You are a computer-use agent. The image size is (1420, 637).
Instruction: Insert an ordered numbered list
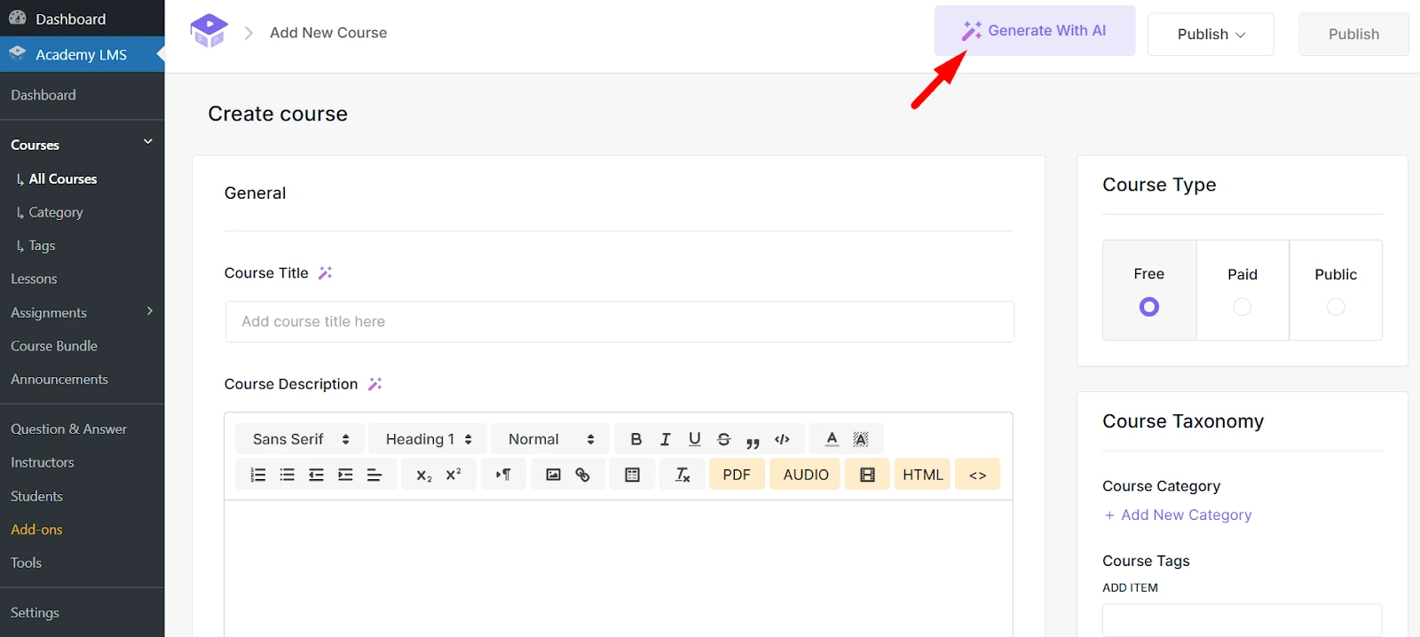[258, 475]
